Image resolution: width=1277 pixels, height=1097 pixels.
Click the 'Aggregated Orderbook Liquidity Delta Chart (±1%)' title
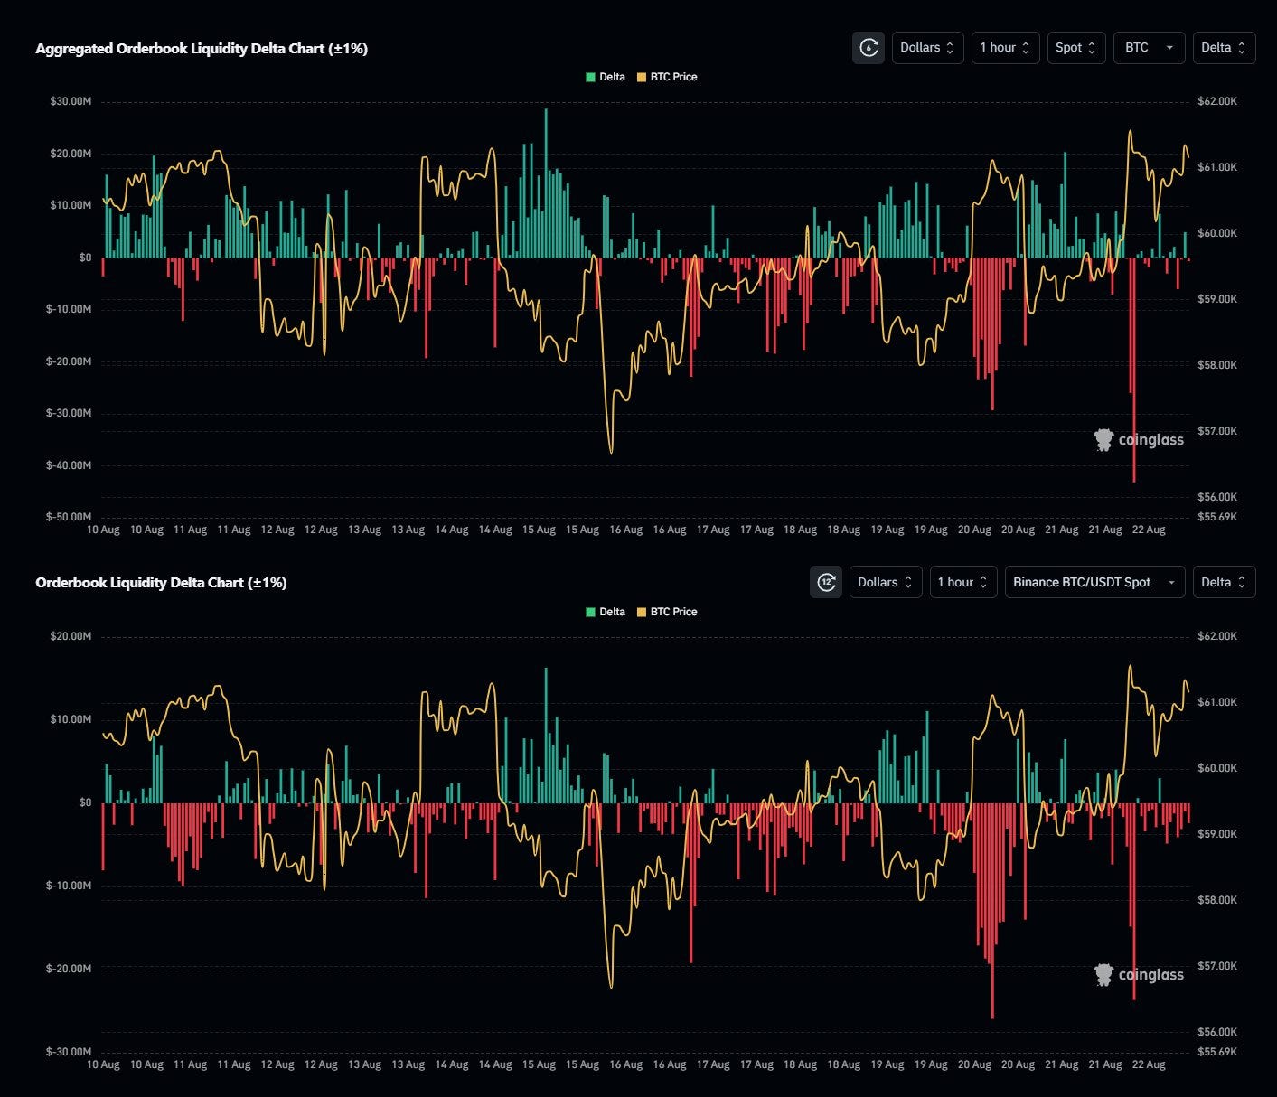[x=202, y=49]
